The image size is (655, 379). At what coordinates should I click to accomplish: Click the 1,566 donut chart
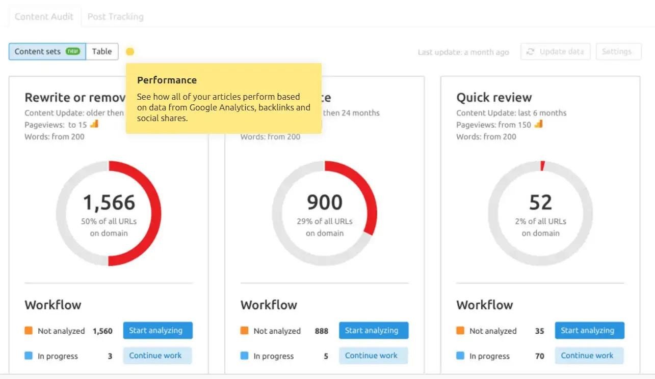pos(109,213)
